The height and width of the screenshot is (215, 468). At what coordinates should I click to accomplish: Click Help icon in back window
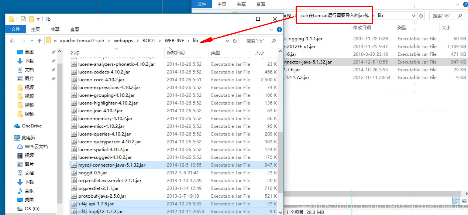point(465,4)
